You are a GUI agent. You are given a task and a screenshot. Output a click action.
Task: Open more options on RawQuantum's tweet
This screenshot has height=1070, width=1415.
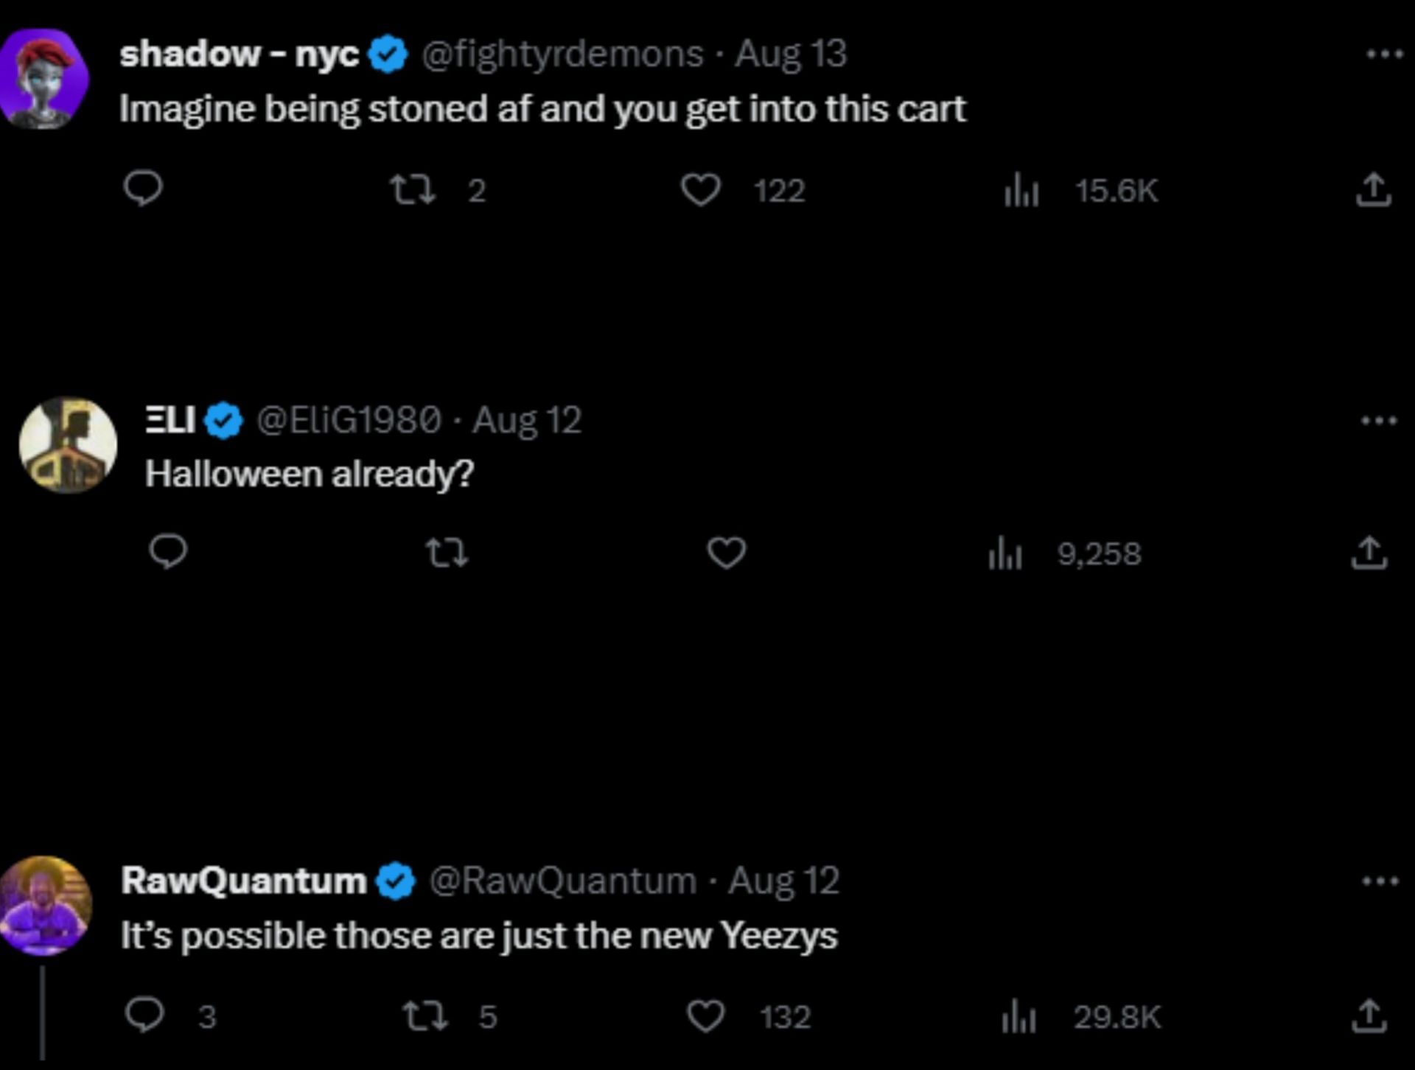click(x=1380, y=881)
